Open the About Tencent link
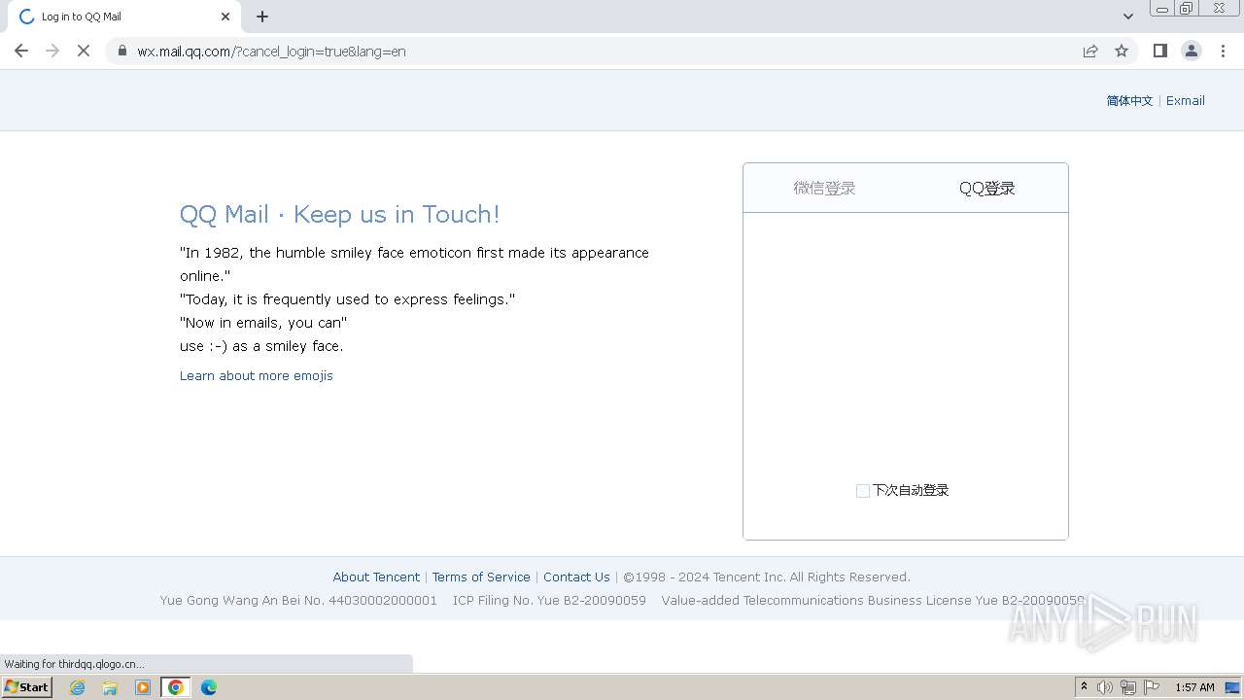 pyautogui.click(x=376, y=577)
